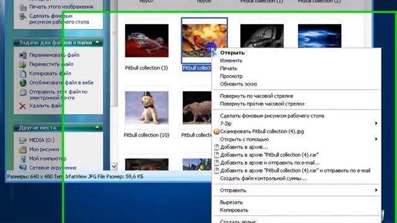Image resolution: width=397 pixels, height=223 pixels.
Task: Click the MEDIA (D:) drive icon
Action: tap(23, 140)
